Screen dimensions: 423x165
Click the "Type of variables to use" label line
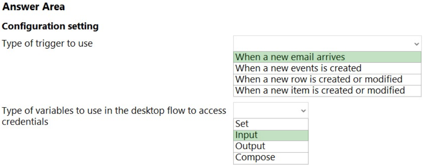(114, 111)
